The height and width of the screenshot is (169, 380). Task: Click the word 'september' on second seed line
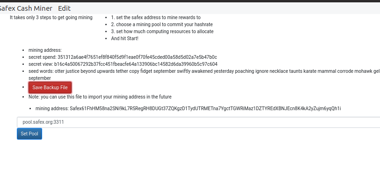pos(40,78)
